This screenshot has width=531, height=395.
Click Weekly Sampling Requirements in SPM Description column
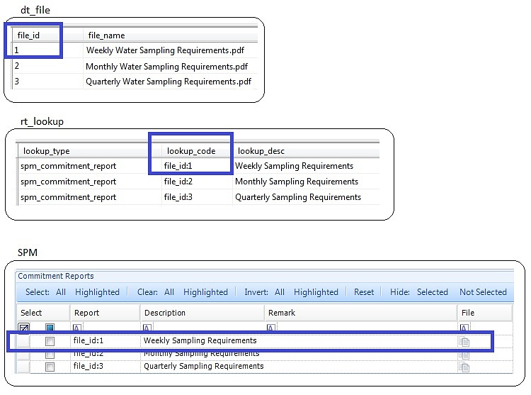(x=200, y=340)
